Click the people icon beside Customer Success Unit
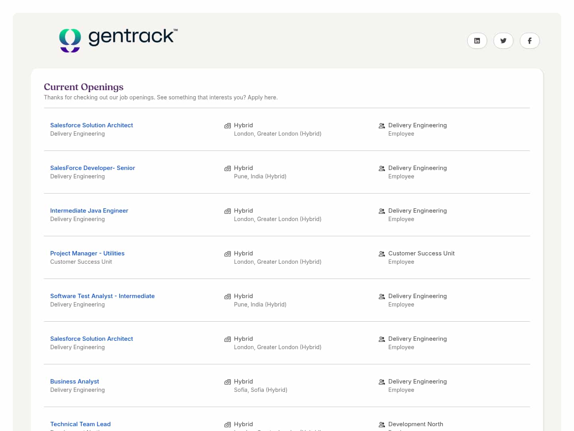This screenshot has height=431, width=574. (381, 254)
